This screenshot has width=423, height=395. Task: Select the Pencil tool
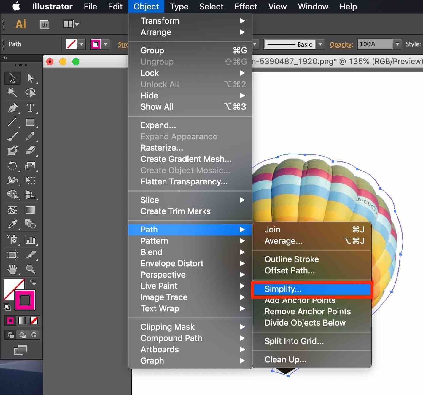point(30,136)
